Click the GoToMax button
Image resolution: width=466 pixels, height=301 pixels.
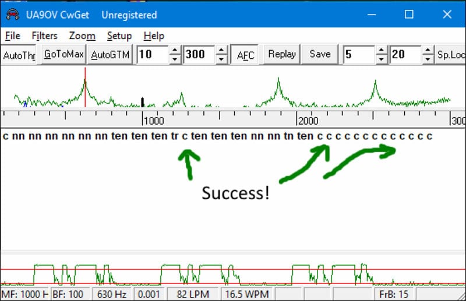point(63,54)
